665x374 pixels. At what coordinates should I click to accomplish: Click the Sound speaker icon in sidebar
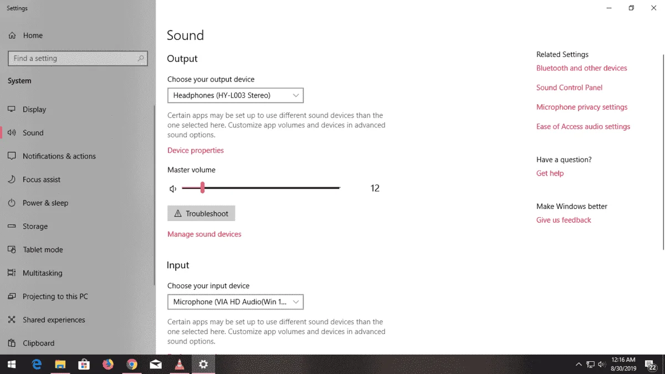[x=12, y=133]
